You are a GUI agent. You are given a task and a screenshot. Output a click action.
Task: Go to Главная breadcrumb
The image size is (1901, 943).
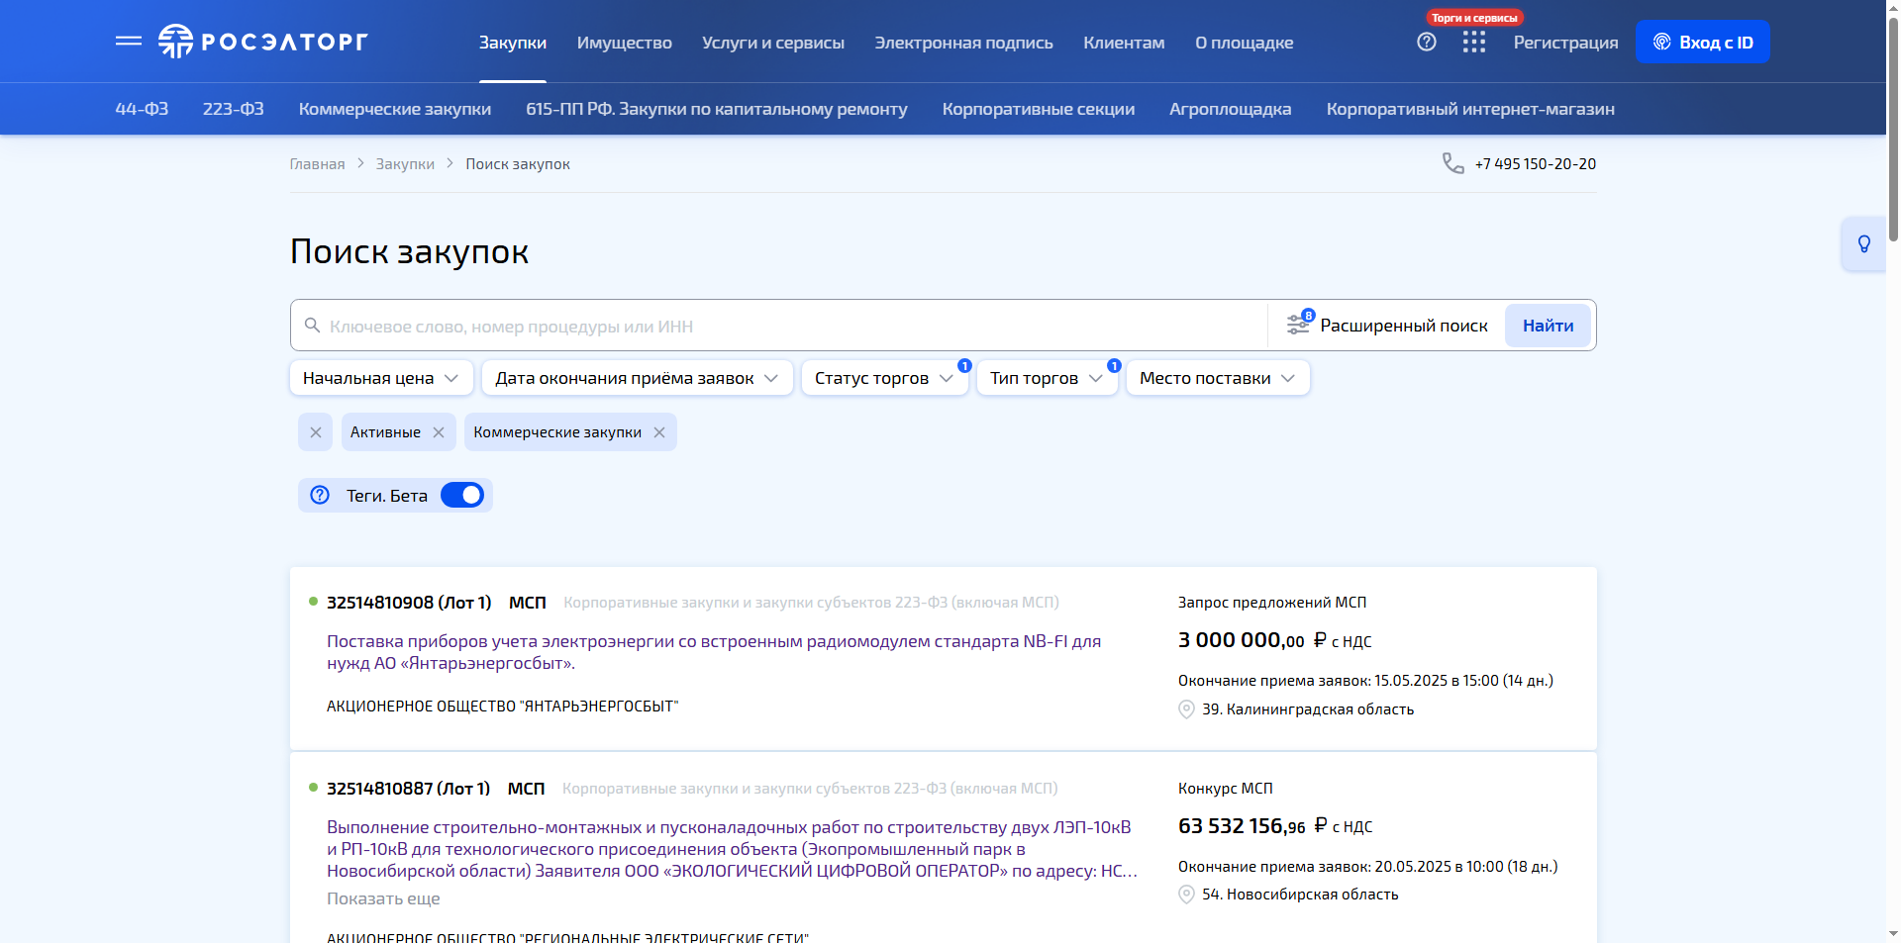[317, 164]
